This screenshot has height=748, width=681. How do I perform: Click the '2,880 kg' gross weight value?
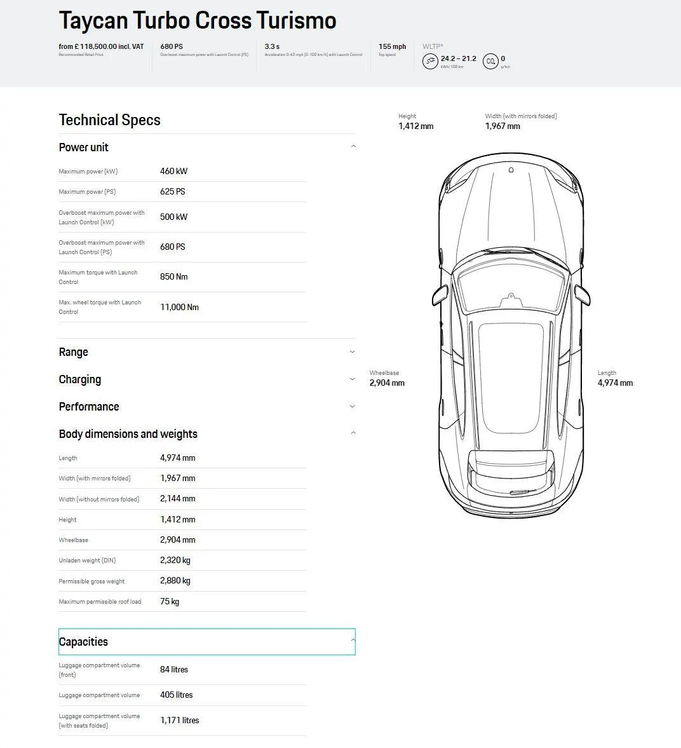pos(175,581)
